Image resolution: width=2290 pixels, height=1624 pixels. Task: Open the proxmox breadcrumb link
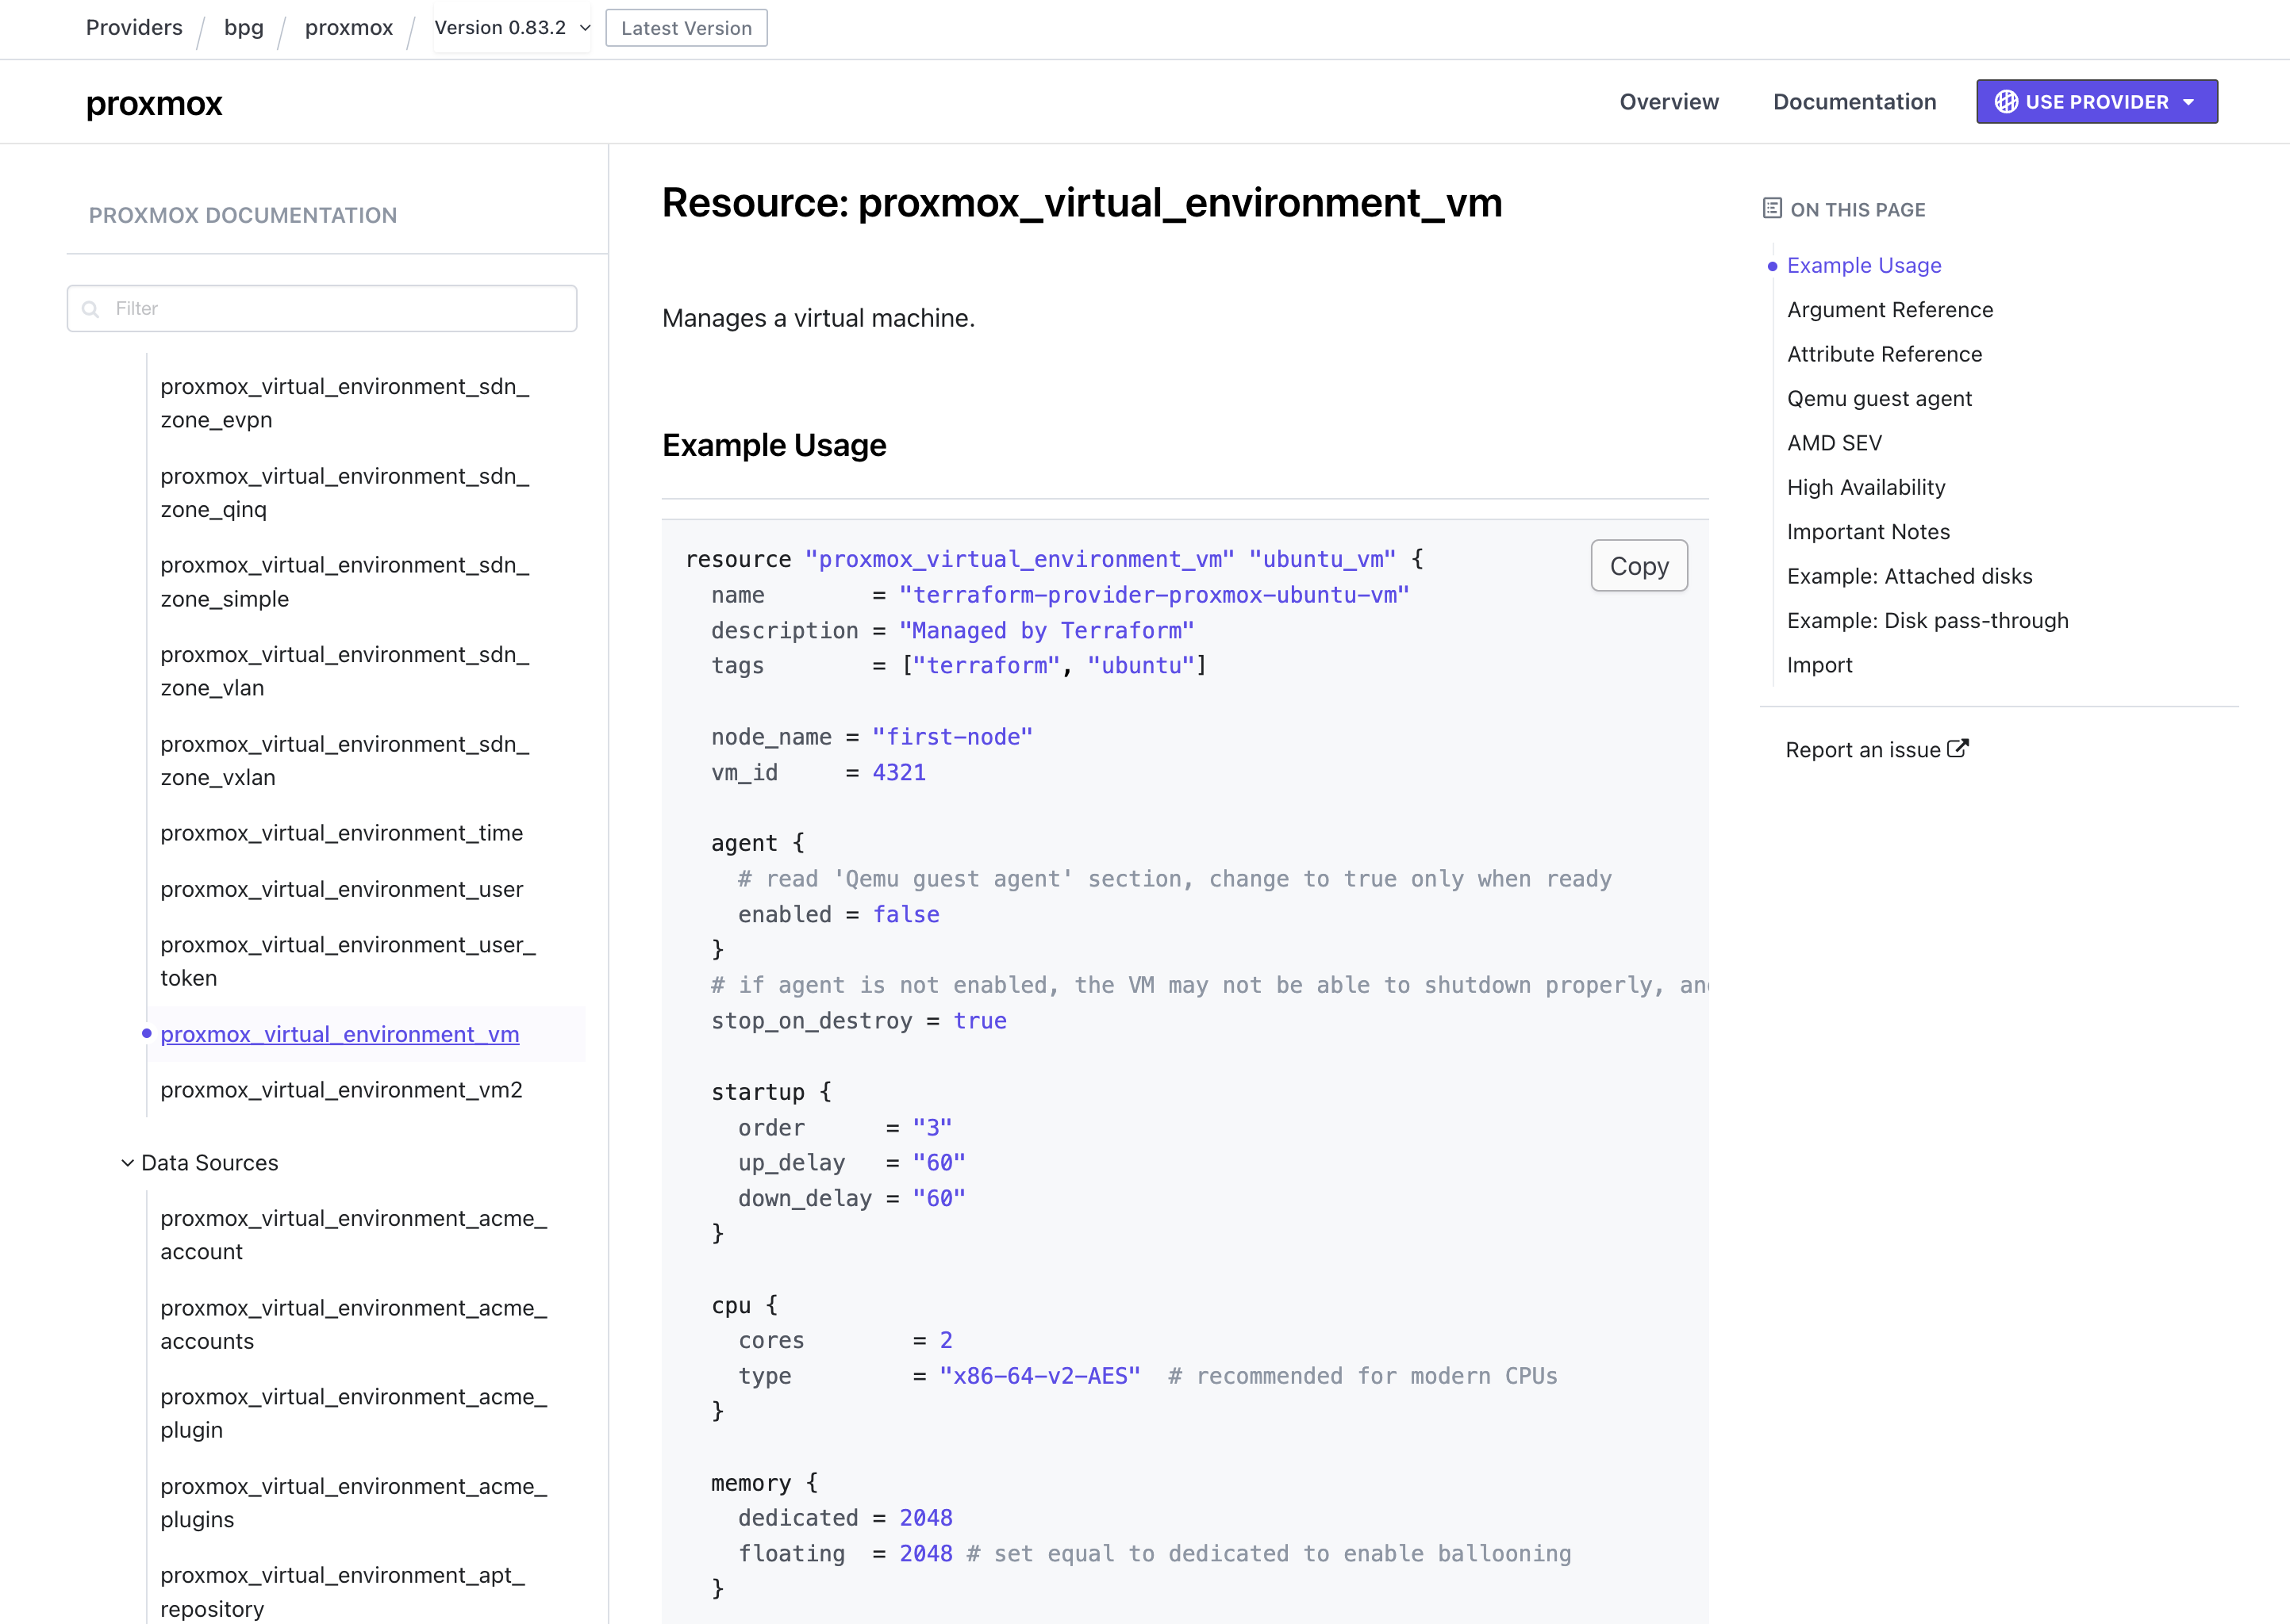coord(348,28)
